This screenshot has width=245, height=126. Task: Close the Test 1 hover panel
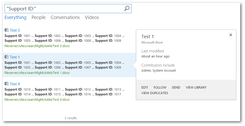coord(231,35)
